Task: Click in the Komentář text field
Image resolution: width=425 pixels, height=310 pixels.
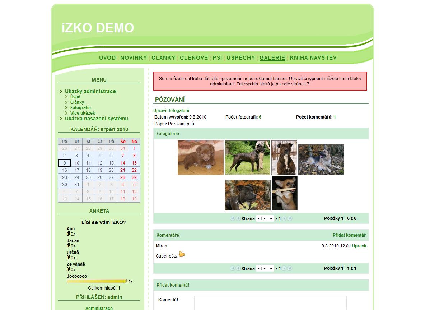Action: click(270, 303)
